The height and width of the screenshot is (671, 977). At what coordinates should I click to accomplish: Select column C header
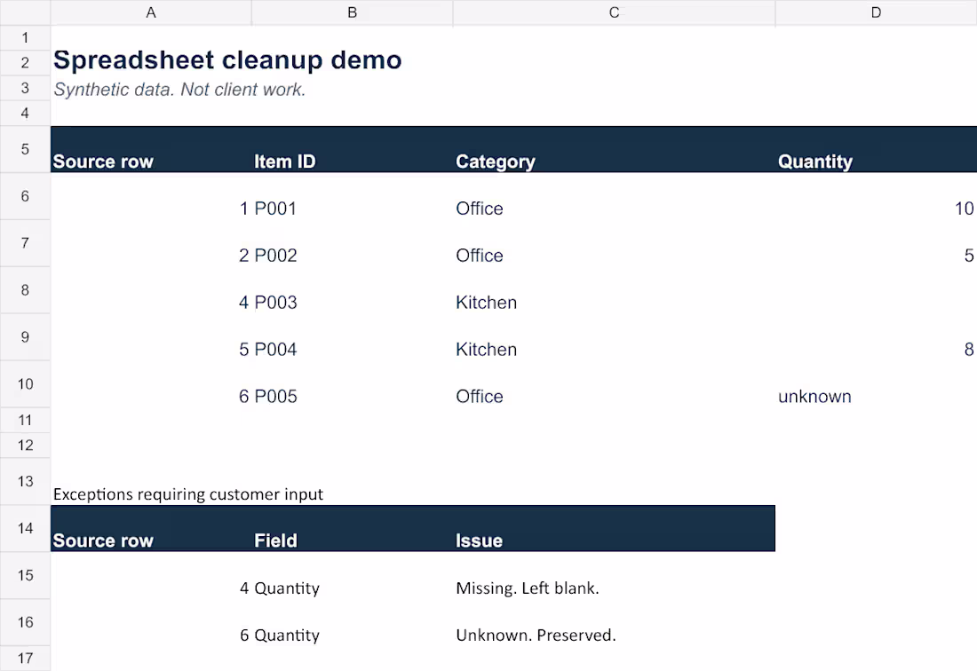(614, 12)
